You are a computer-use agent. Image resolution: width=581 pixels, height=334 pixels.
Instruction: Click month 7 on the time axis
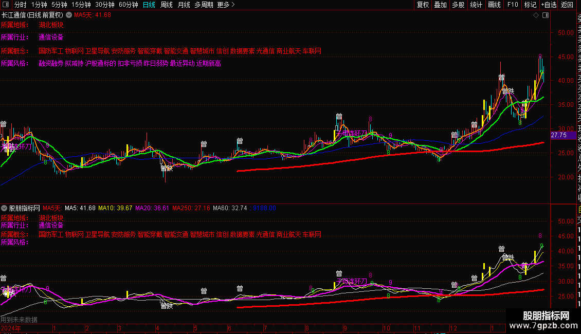tap(265, 328)
